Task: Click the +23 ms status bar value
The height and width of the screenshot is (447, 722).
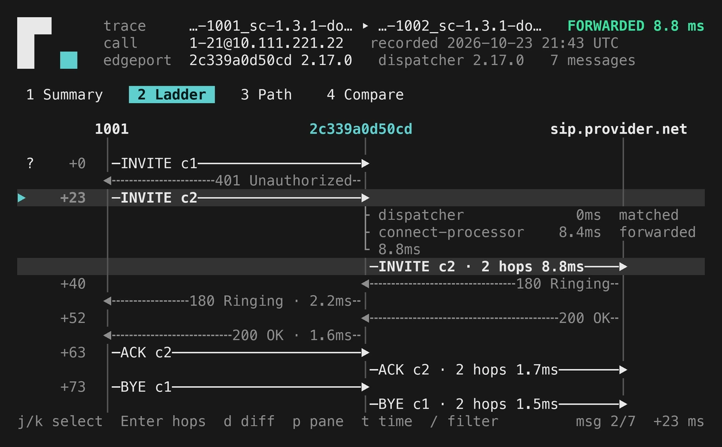Action: pyautogui.click(x=679, y=421)
